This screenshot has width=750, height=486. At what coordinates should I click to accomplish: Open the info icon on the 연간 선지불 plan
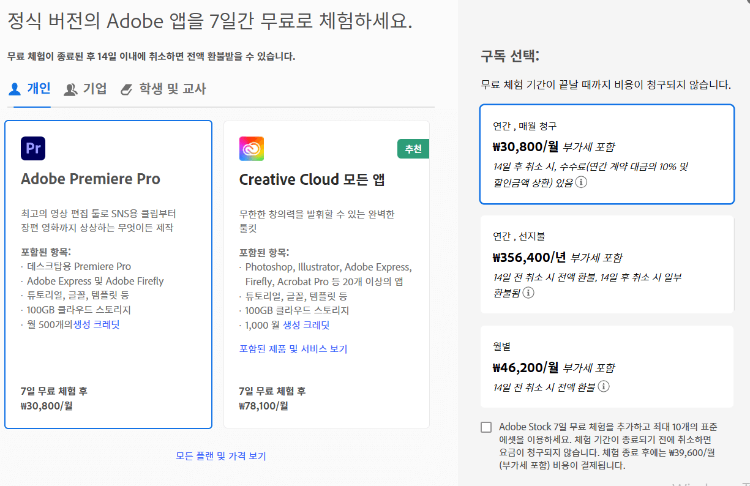528,293
